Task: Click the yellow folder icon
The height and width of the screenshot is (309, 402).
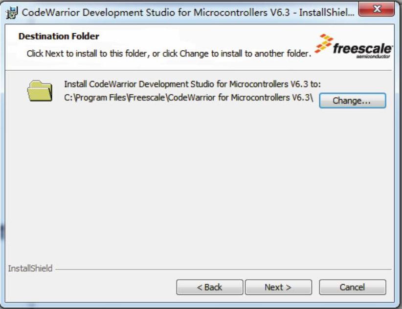Action: coord(40,91)
